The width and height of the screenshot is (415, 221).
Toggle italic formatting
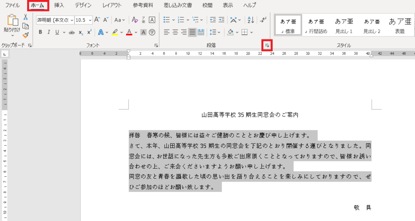tap(49, 32)
